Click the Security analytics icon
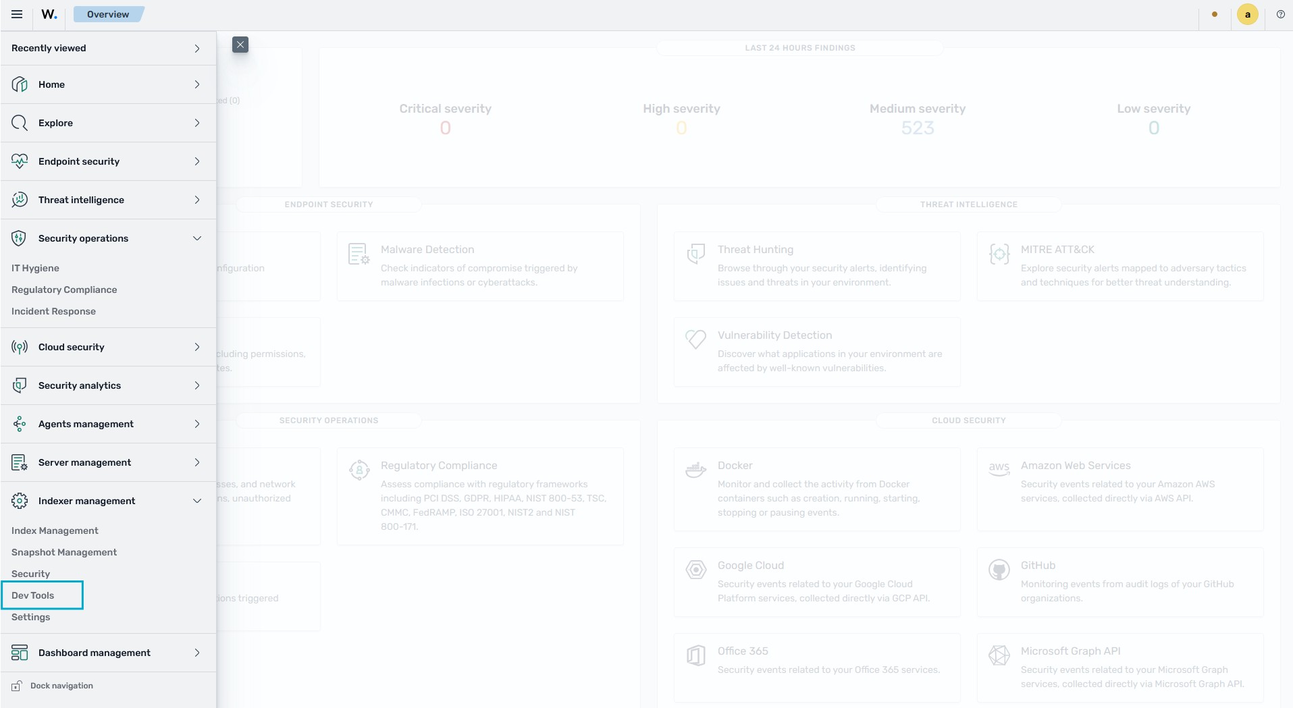Viewport: 1293px width, 708px height. point(20,385)
